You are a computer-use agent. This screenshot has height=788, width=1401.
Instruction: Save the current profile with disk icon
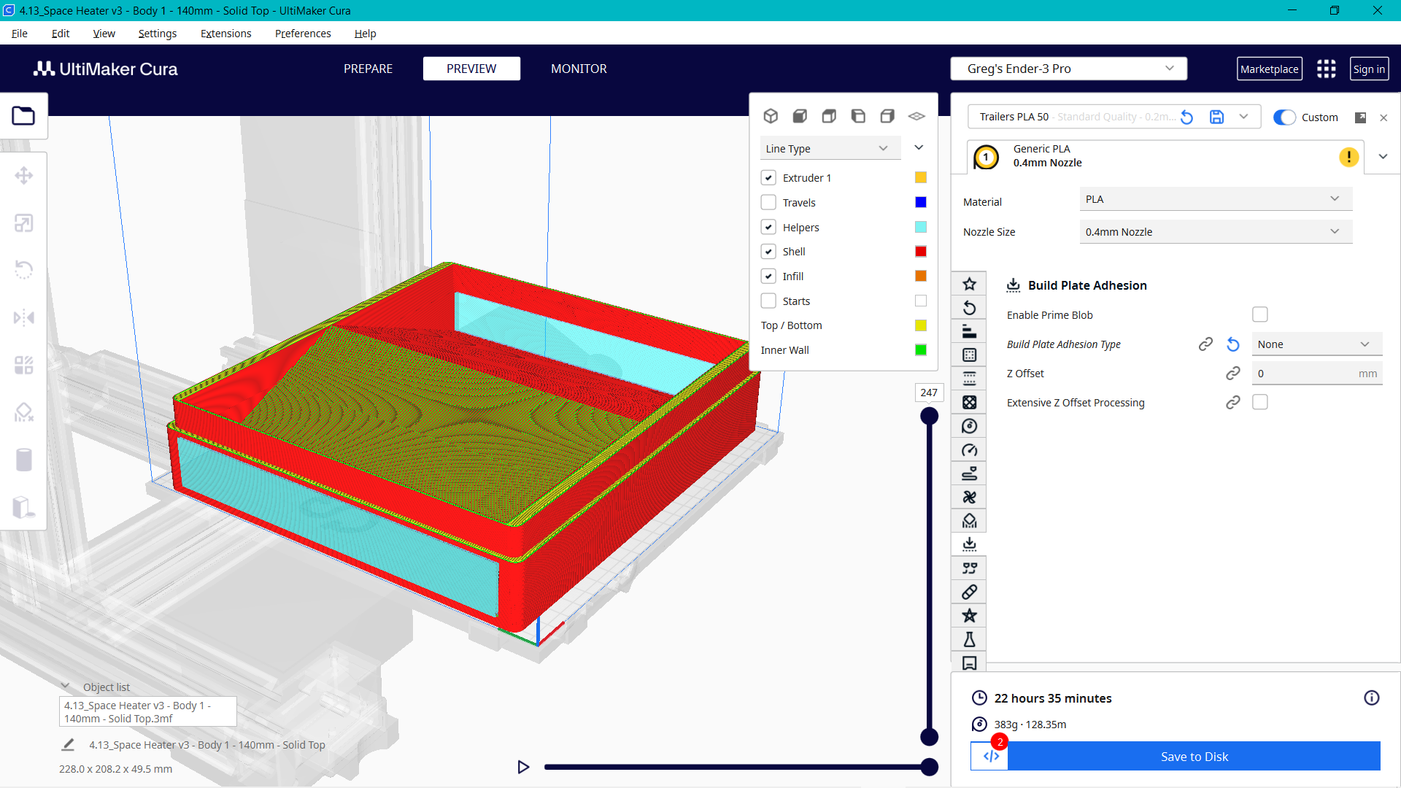coord(1216,117)
